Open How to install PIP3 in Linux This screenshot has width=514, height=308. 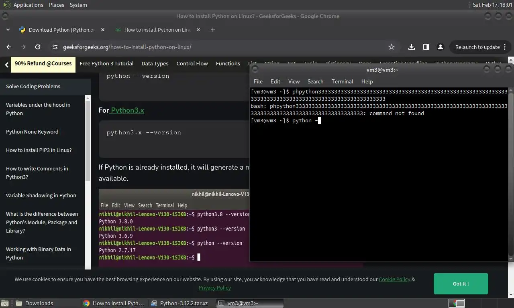click(39, 150)
